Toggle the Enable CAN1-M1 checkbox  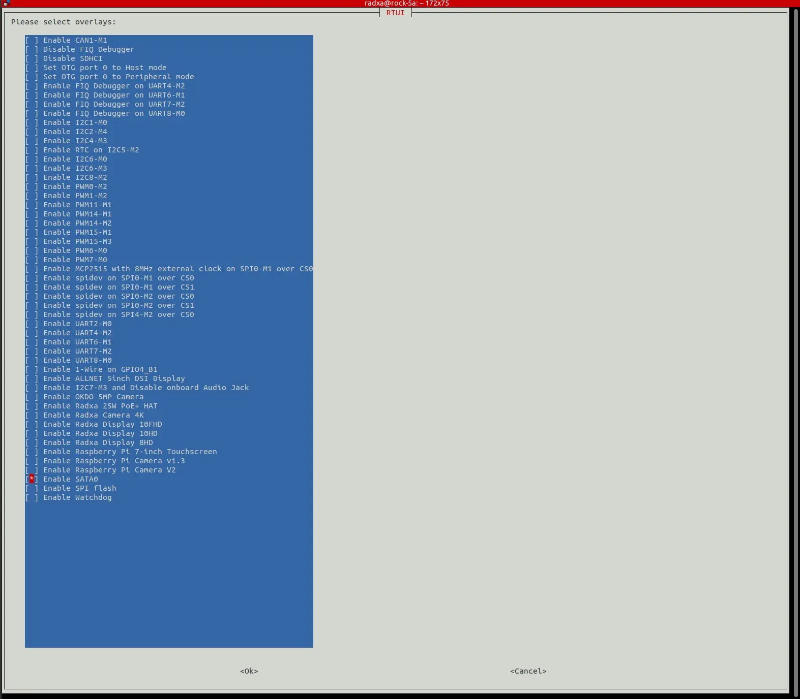coord(32,40)
